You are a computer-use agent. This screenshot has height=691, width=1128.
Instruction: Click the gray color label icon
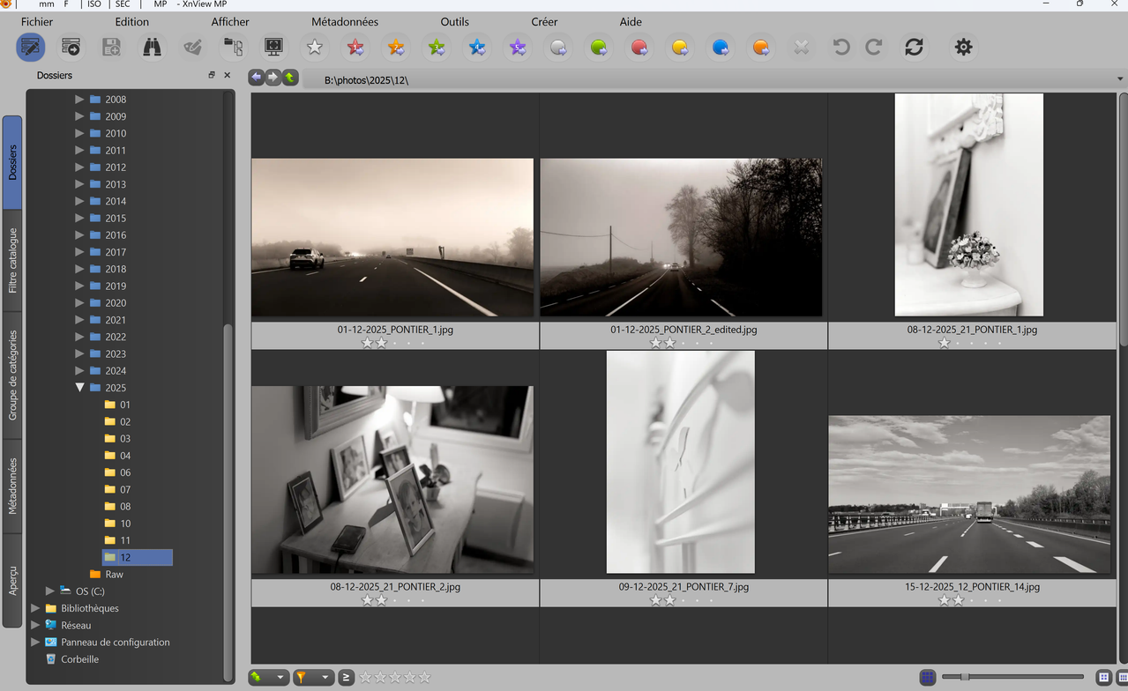pos(558,47)
